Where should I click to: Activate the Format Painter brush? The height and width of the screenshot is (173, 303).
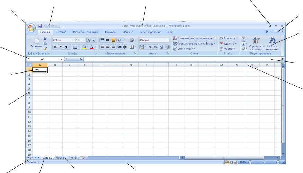pyautogui.click(x=45, y=49)
